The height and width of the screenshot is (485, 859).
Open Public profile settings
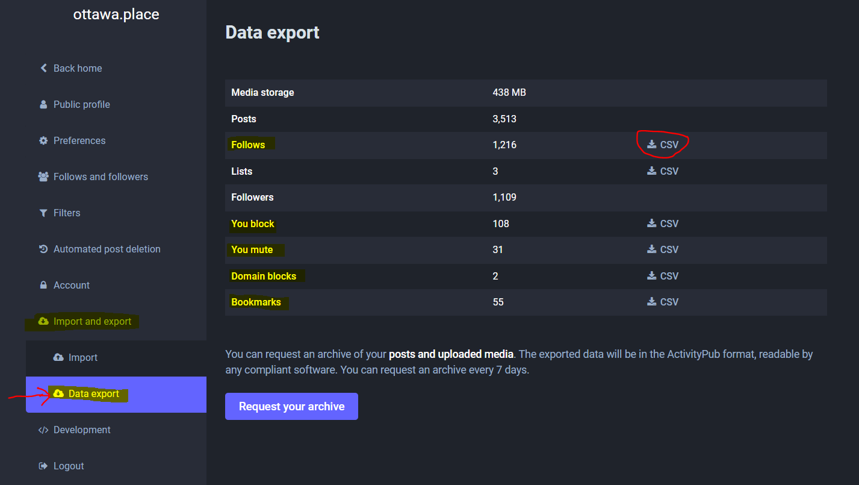(x=81, y=104)
